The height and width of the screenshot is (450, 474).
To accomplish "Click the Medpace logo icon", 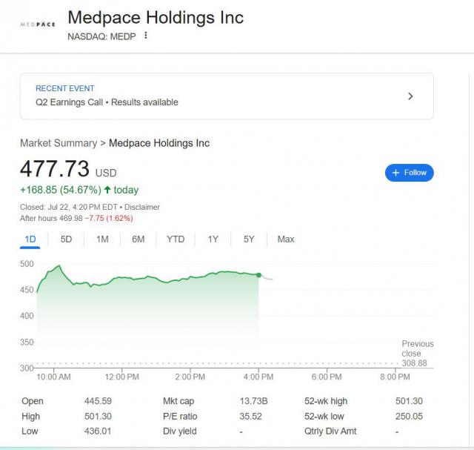I will tap(37, 23).
